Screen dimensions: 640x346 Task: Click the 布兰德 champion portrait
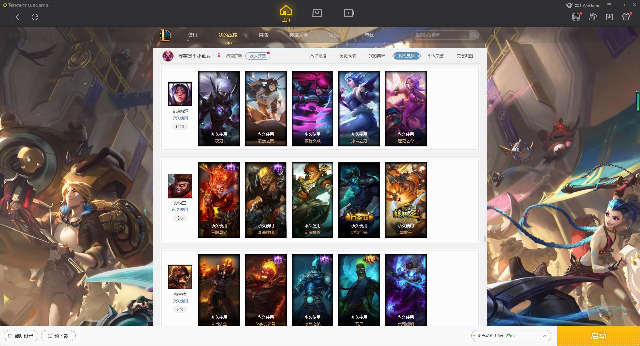point(180,277)
